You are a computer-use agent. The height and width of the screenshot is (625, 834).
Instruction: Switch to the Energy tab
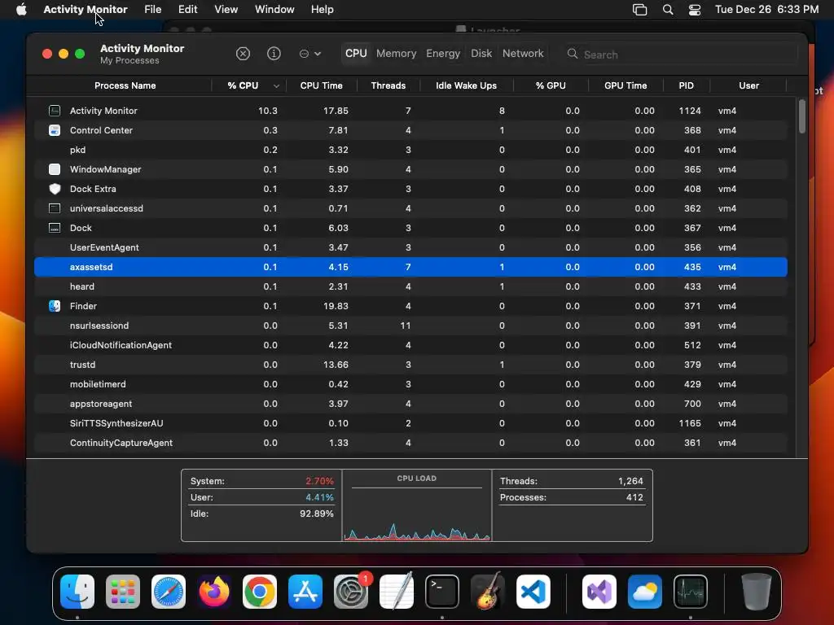(443, 53)
